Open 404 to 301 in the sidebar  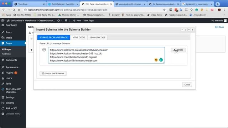tap(13, 108)
